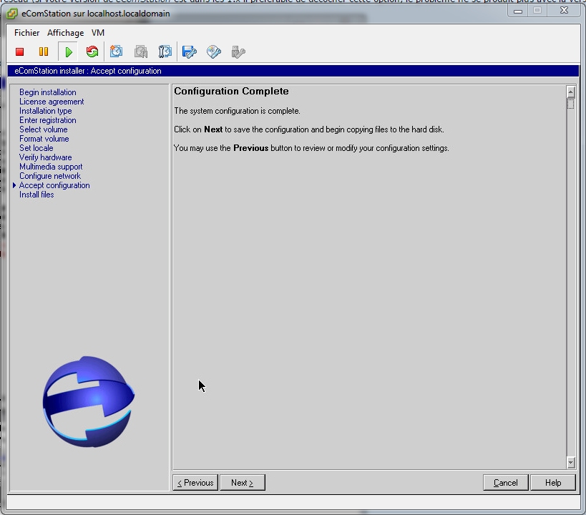This screenshot has height=515, width=586.
Task: Open installer Help
Action: tap(553, 483)
